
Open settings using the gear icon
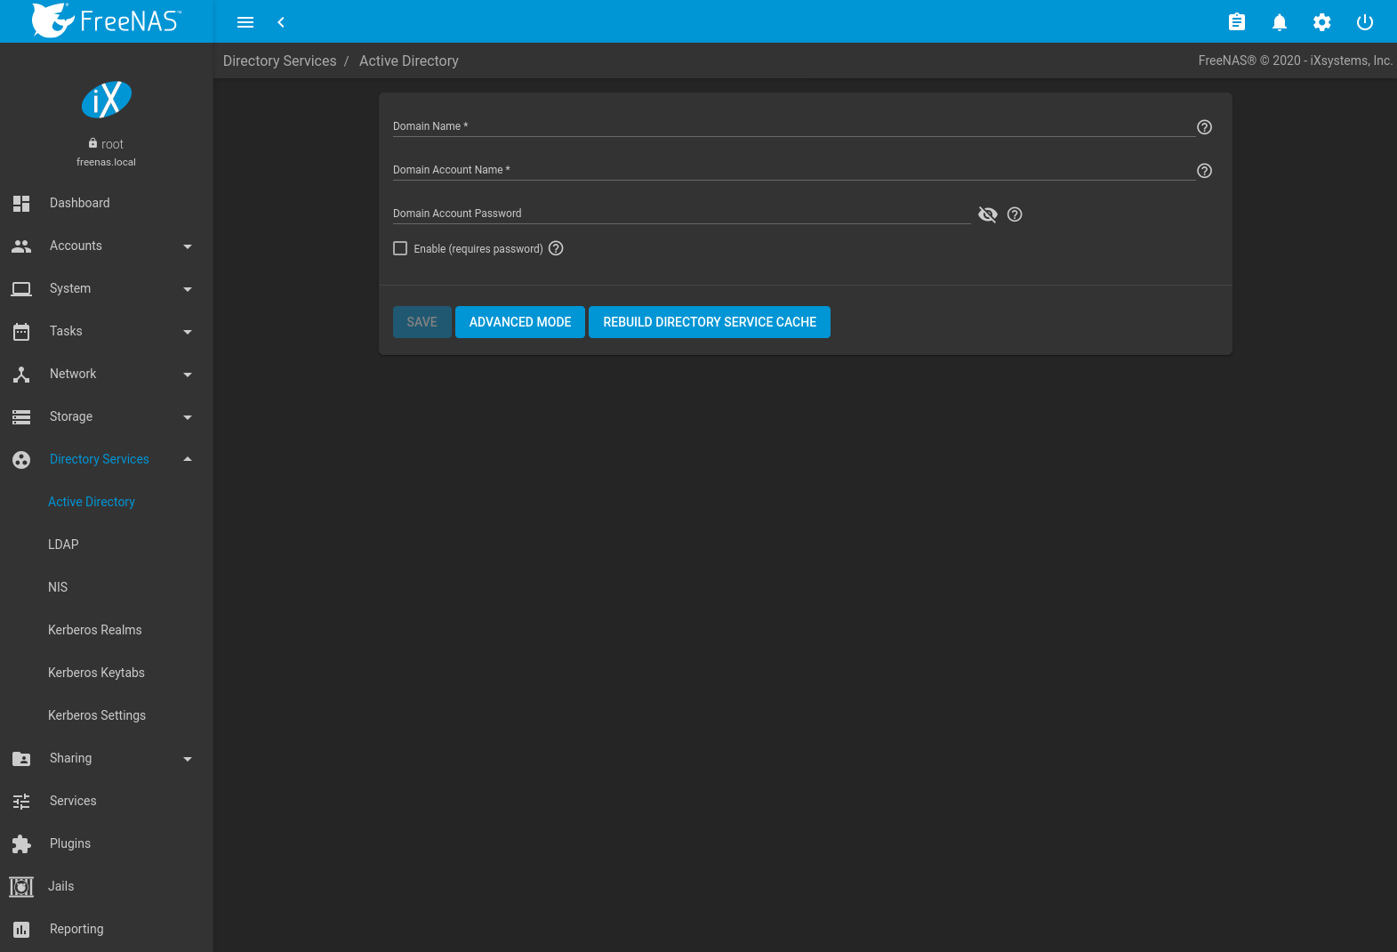(1321, 22)
